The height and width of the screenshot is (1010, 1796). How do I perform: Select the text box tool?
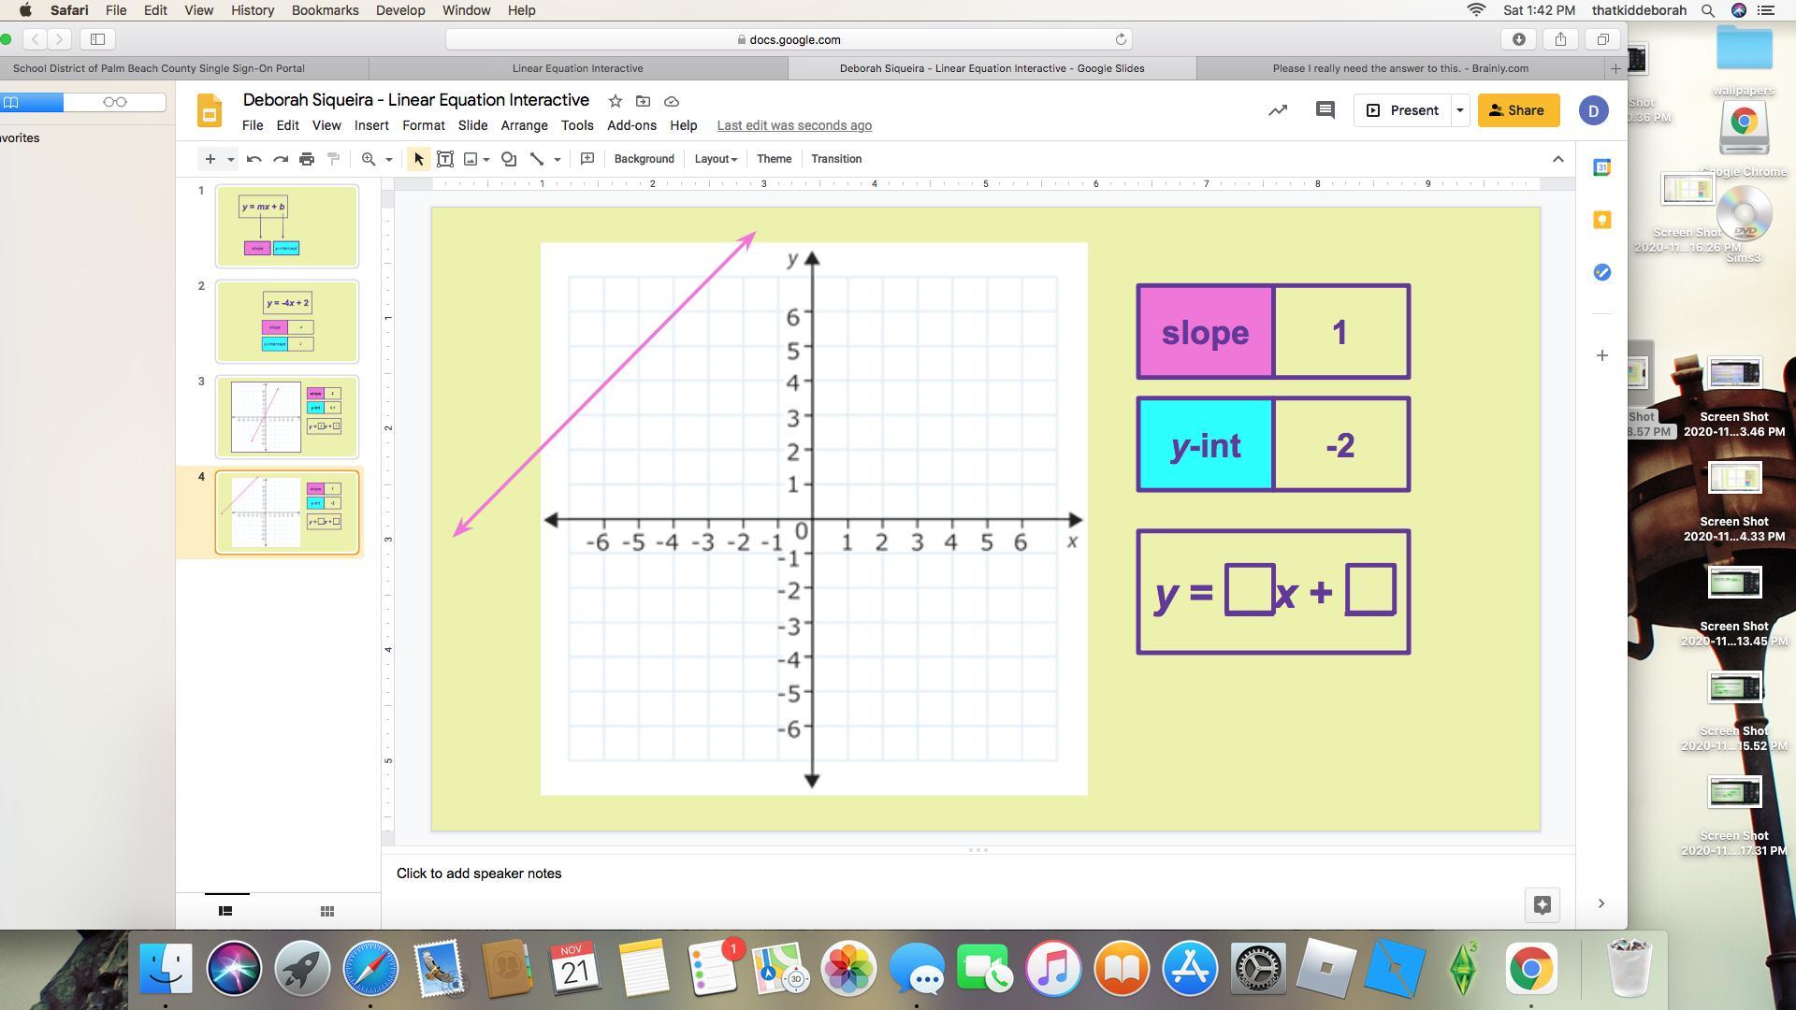point(445,159)
